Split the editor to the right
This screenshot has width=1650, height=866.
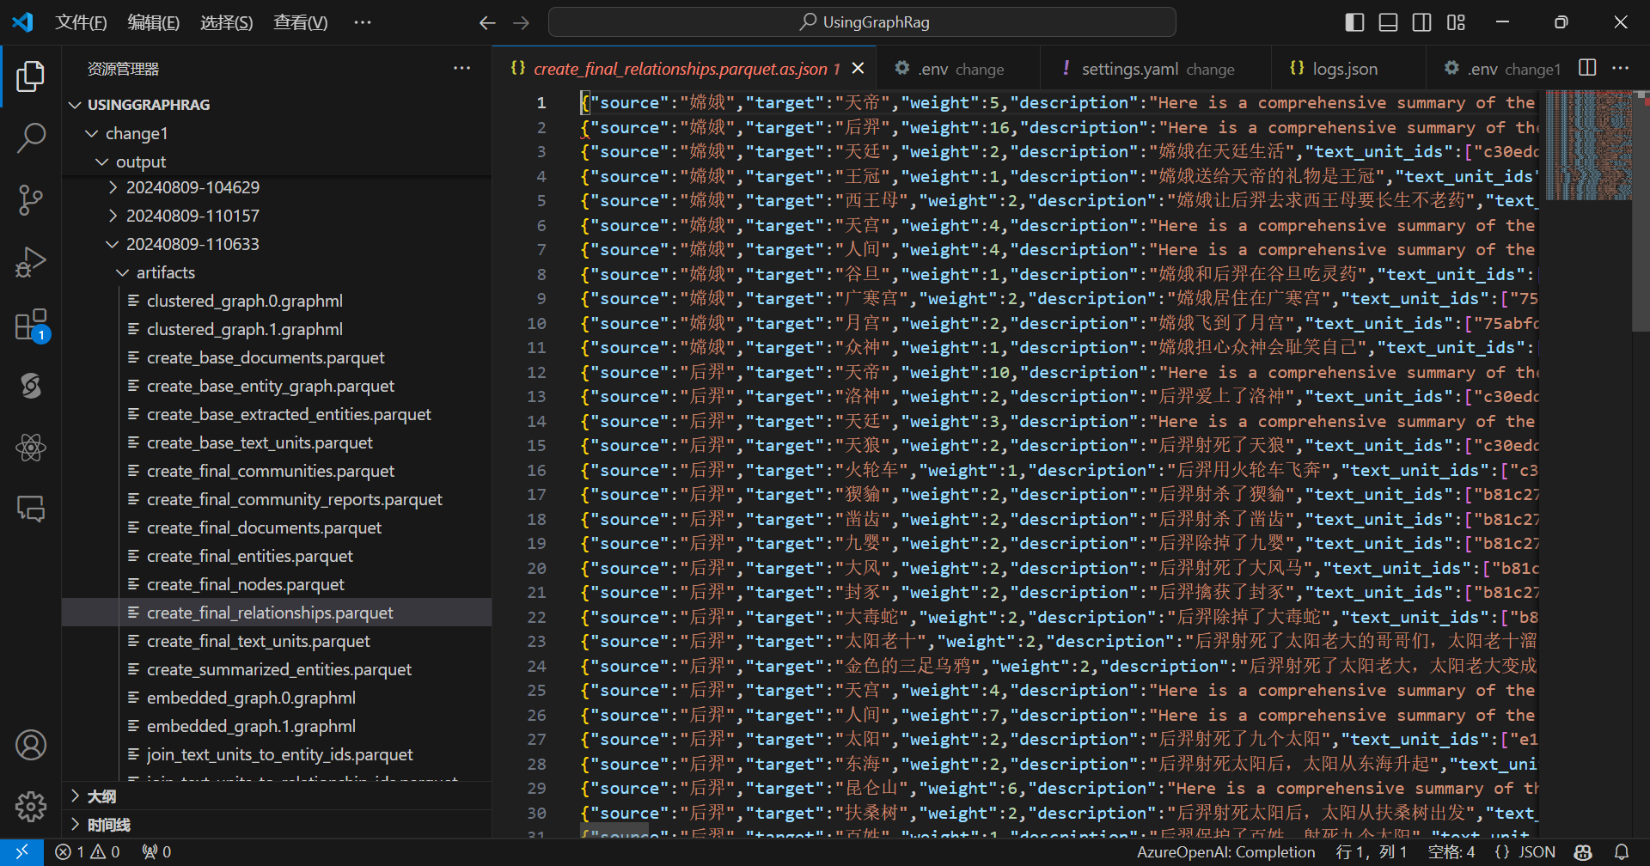tap(1587, 68)
